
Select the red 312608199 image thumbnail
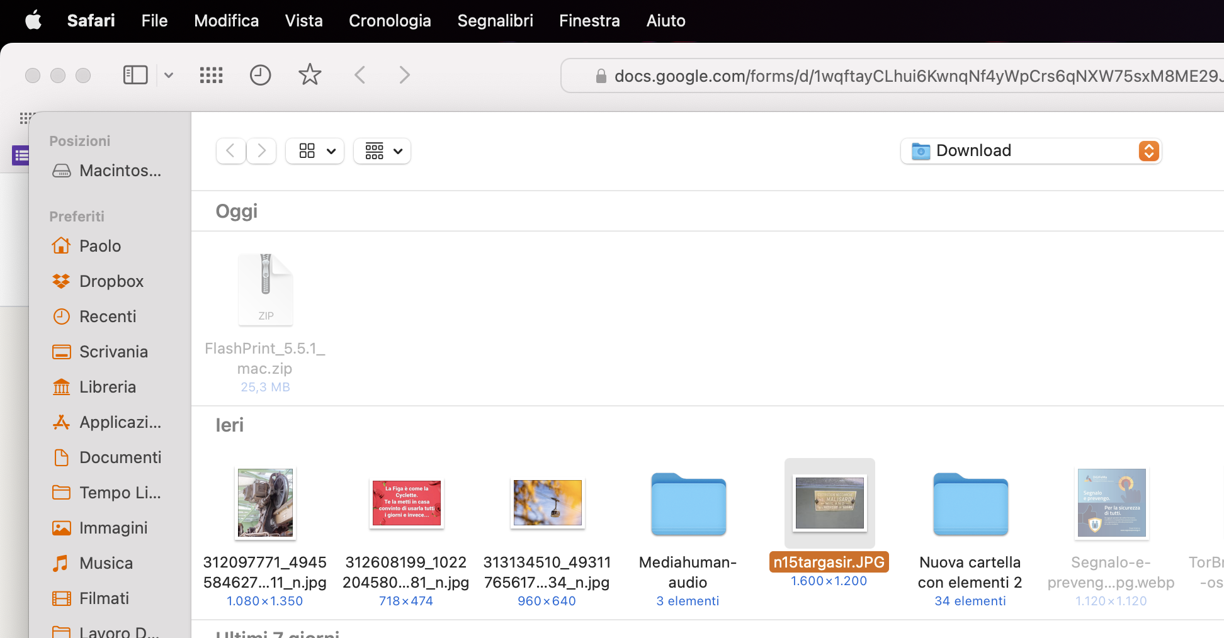tap(407, 503)
